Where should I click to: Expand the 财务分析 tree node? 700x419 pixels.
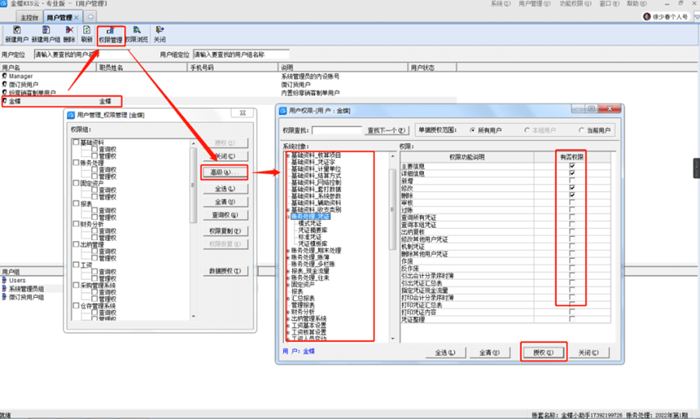coord(288,311)
